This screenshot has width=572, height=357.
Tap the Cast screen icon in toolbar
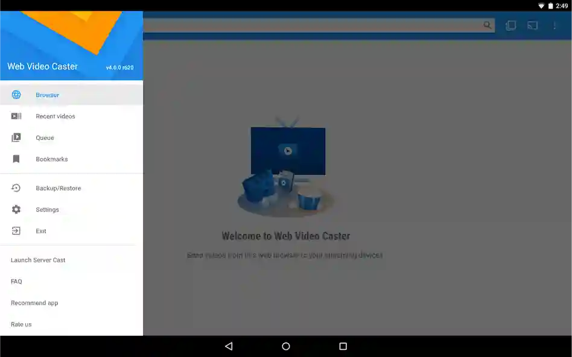[532, 25]
